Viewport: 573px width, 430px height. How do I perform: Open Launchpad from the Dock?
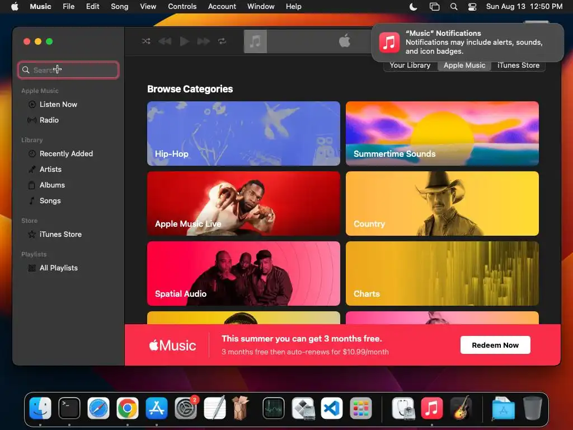tap(361, 408)
